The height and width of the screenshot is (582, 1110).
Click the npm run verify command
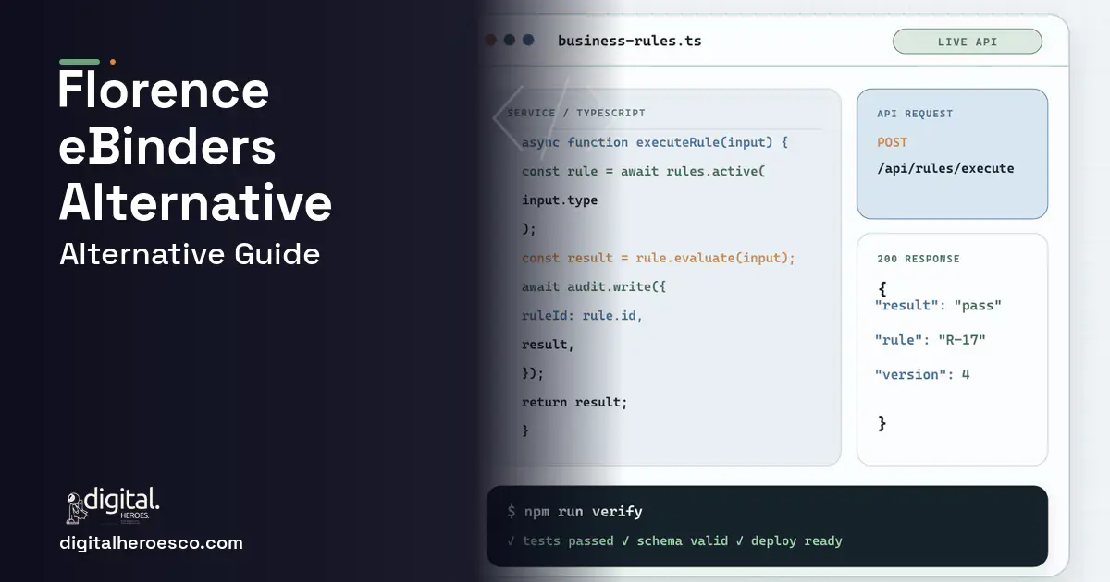pos(574,511)
